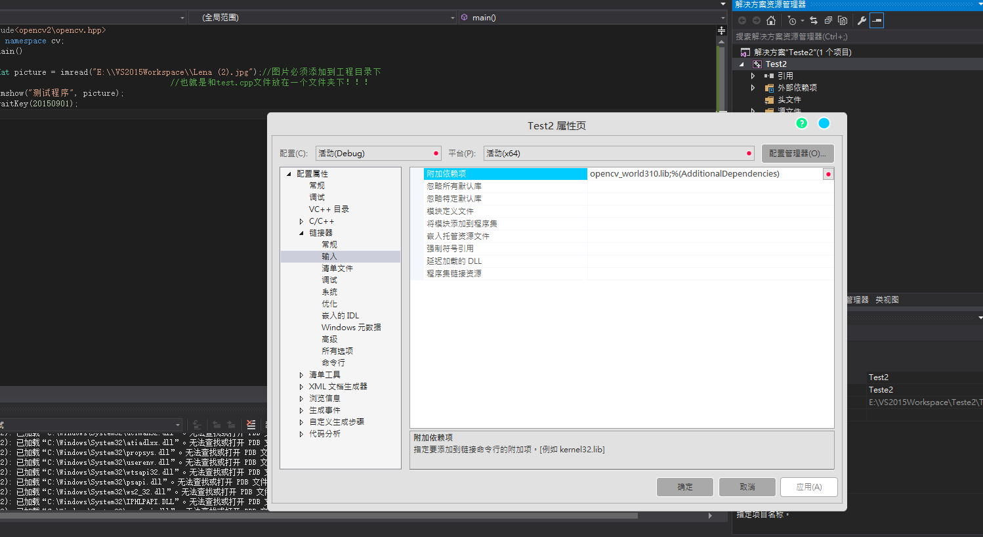Collapse the 配置属性 tree node
Viewport: 983px width, 537px height.
pos(289,174)
